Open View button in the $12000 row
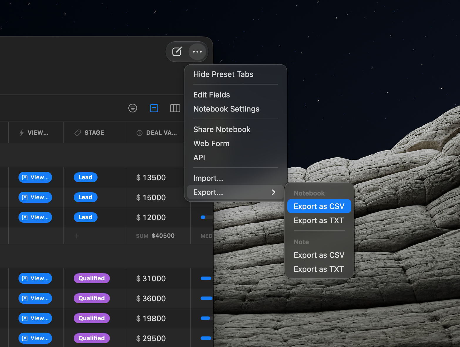Screen dimensions: 460x347 coord(35,217)
